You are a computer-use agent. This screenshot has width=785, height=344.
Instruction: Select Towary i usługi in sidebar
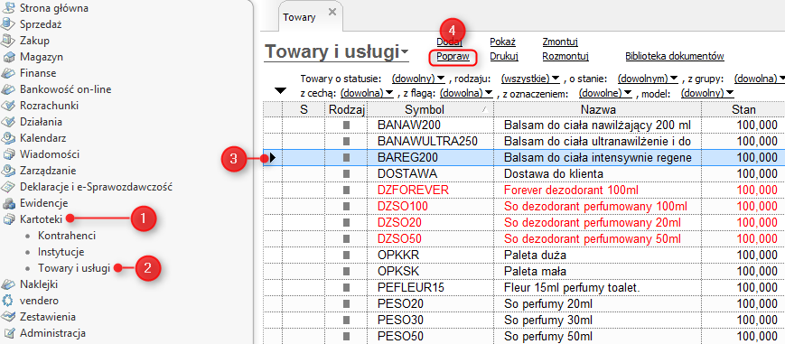tap(74, 268)
